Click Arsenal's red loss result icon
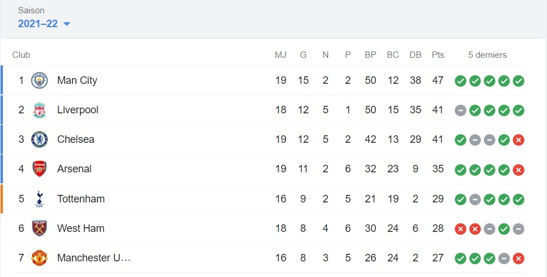Viewport: 547px width, 277px height. click(519, 169)
